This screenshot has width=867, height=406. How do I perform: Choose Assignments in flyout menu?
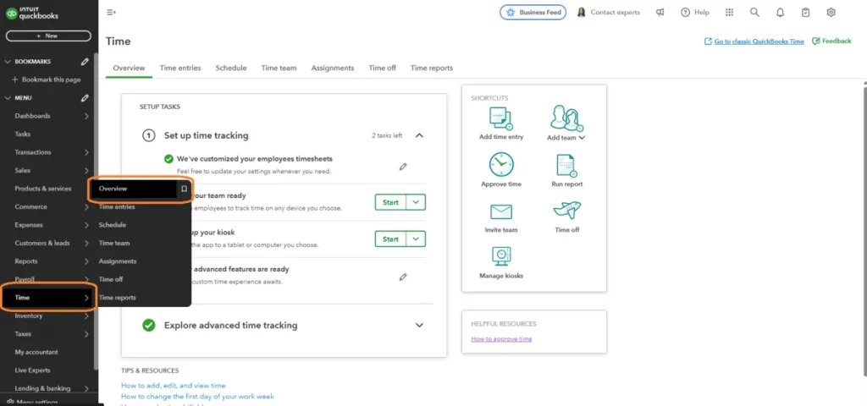(x=117, y=261)
